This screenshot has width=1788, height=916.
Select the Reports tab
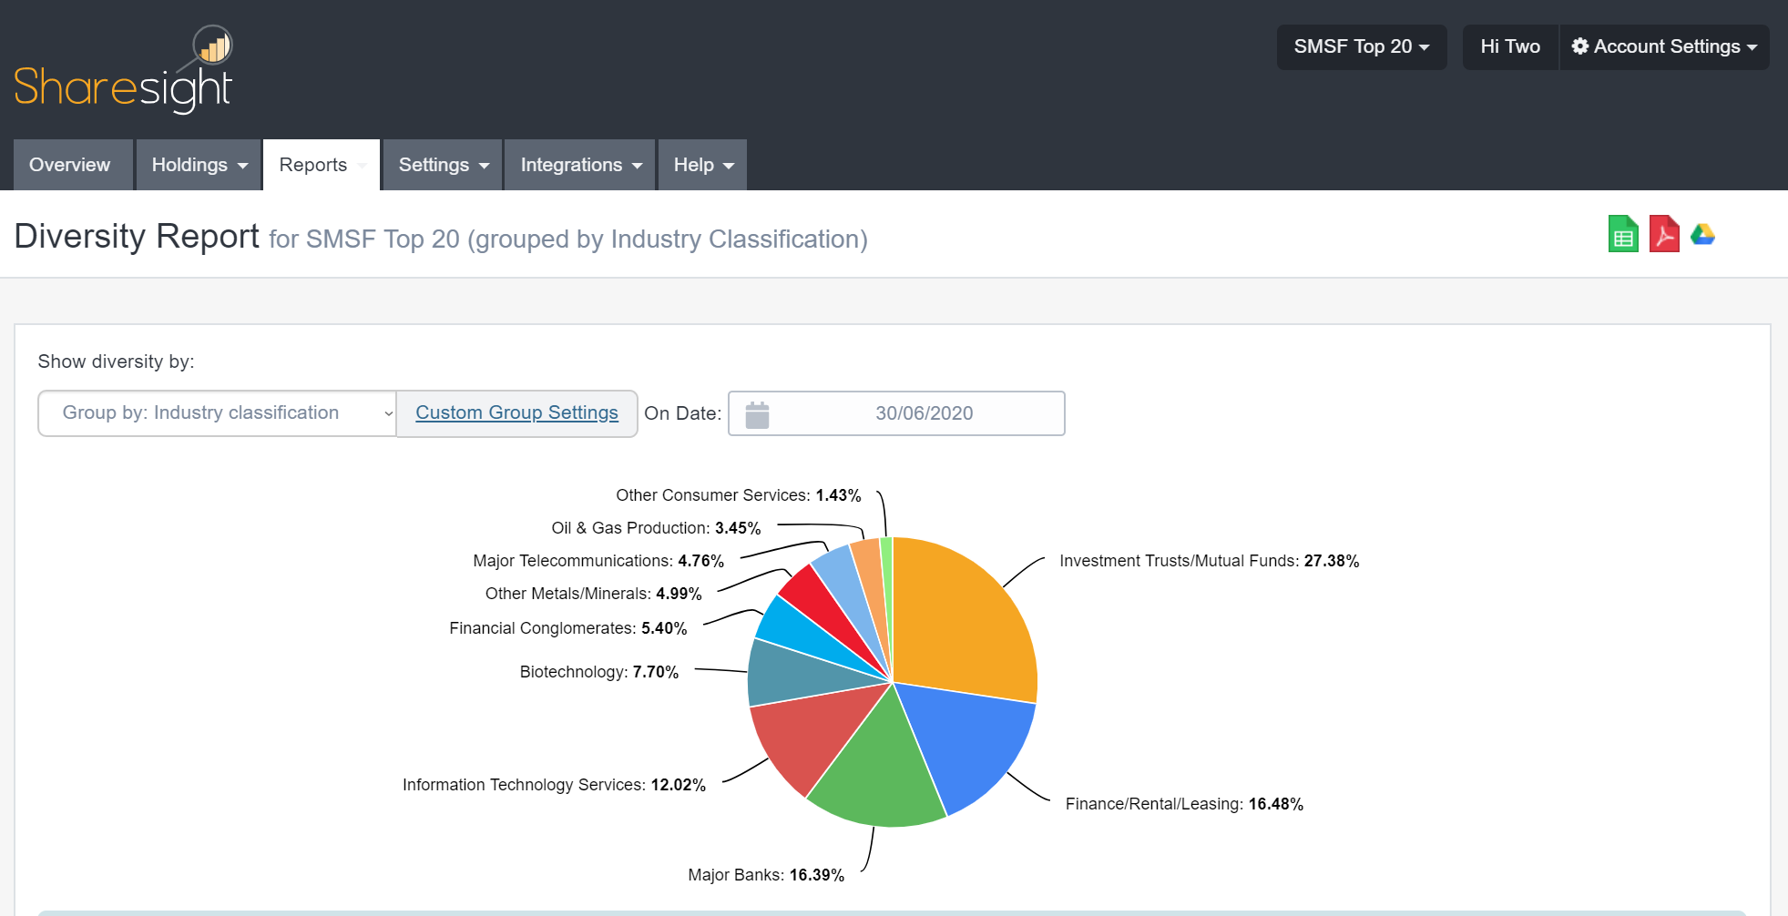[313, 165]
